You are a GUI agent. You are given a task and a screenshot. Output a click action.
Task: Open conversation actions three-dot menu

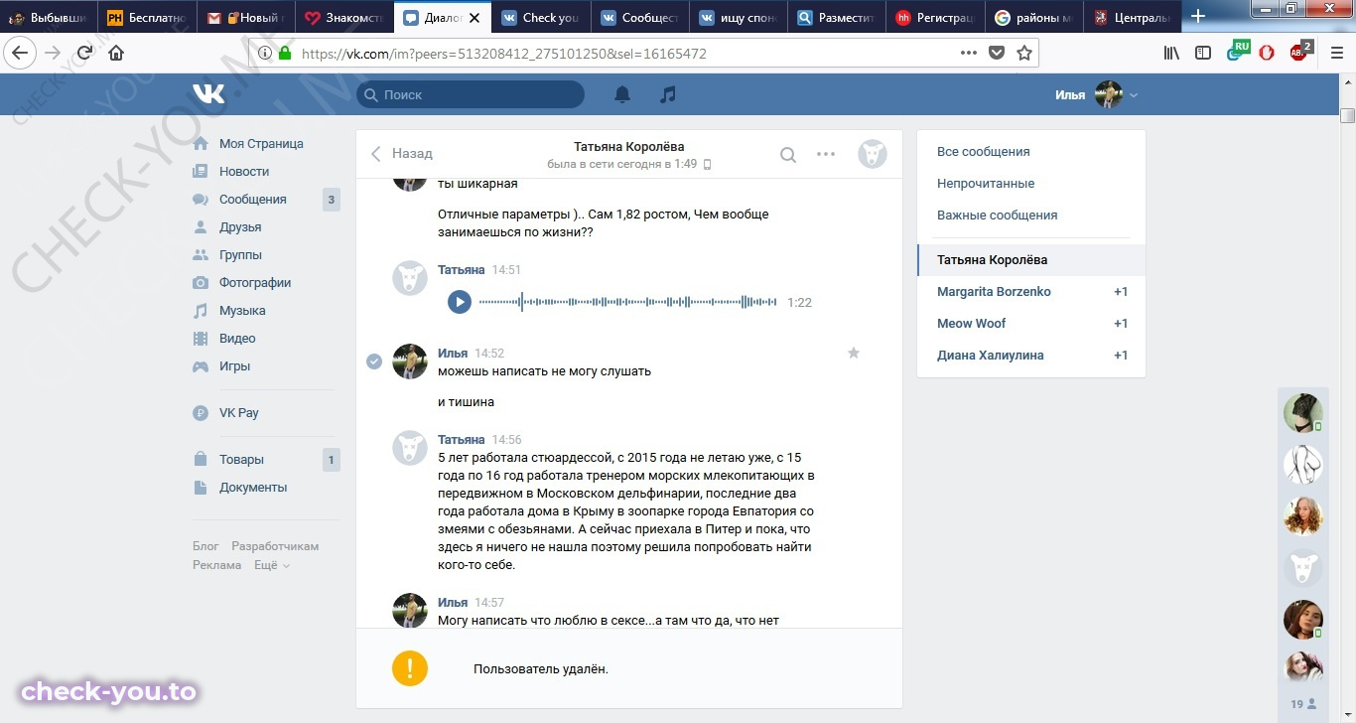click(826, 154)
